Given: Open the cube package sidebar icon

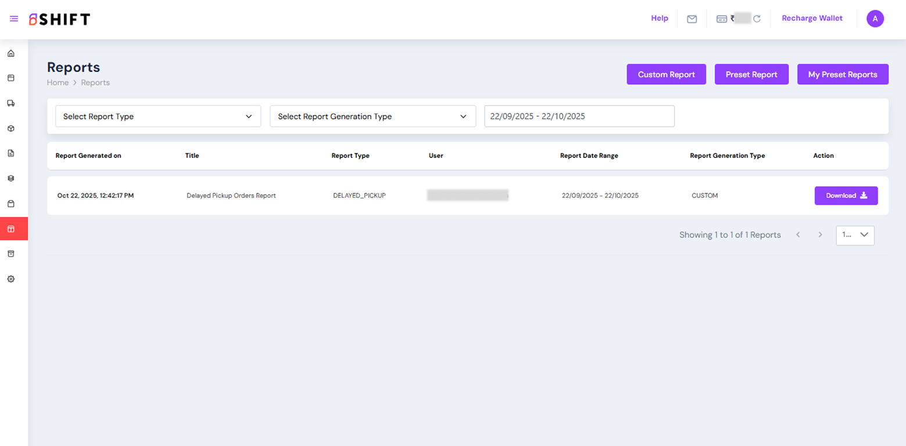Looking at the screenshot, I should [x=10, y=128].
